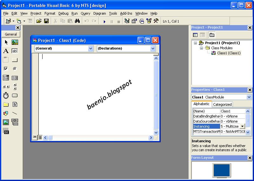Close the Properties - Class1 panel
Screen dimensions: 254x181
click(250, 90)
